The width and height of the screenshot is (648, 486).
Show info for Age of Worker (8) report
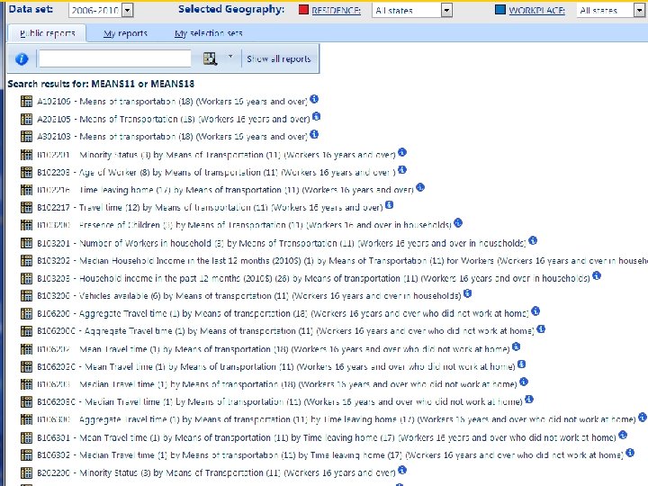pos(402,169)
